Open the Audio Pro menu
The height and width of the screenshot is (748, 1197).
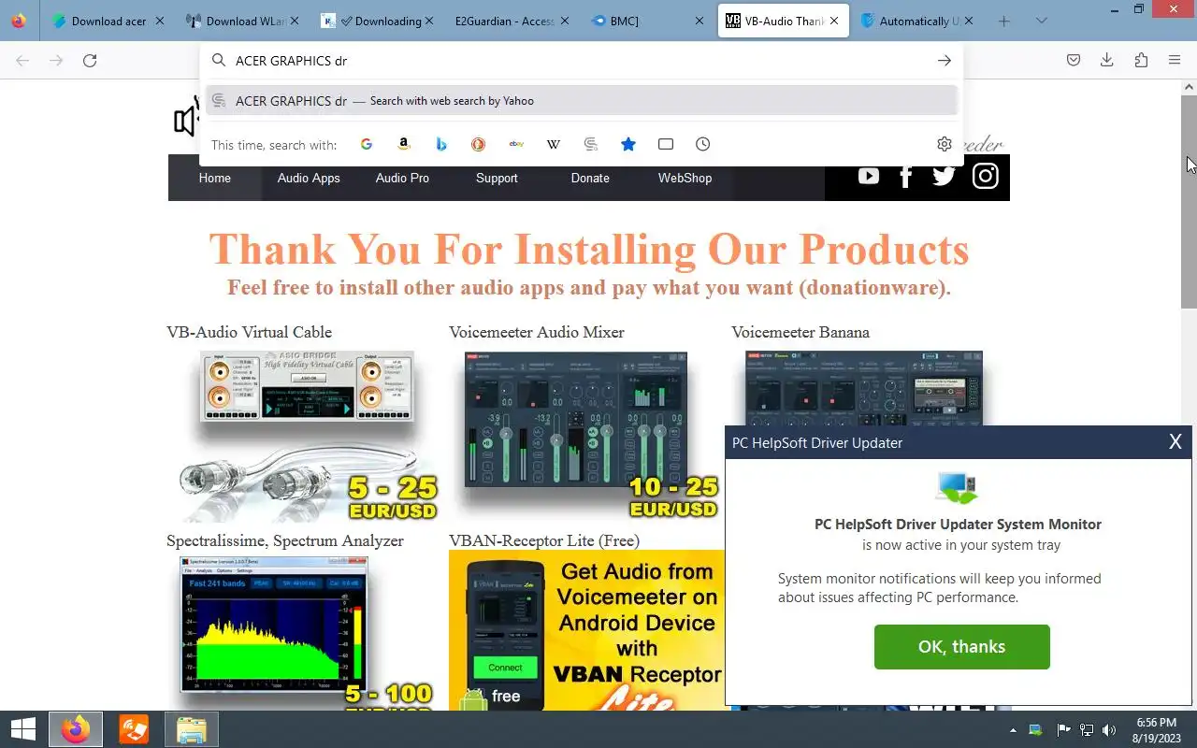[402, 178]
